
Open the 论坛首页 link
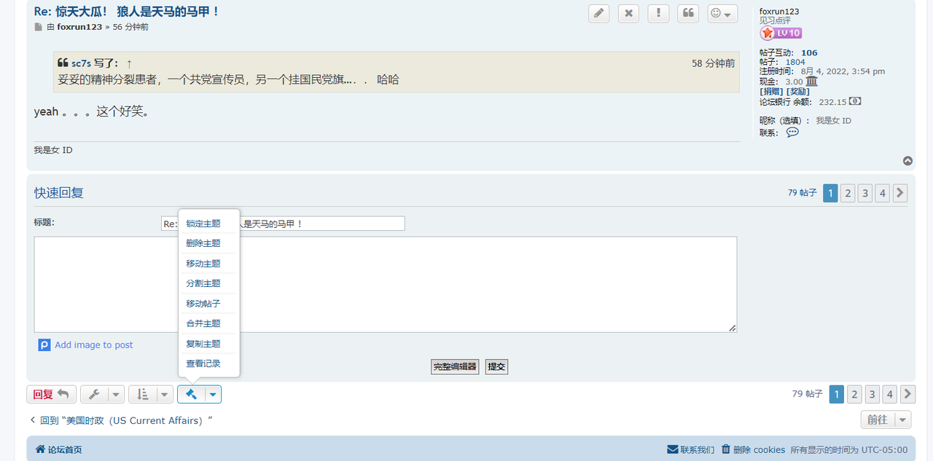tap(65, 450)
